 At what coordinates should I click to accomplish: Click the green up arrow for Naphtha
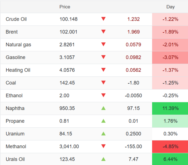103,108
